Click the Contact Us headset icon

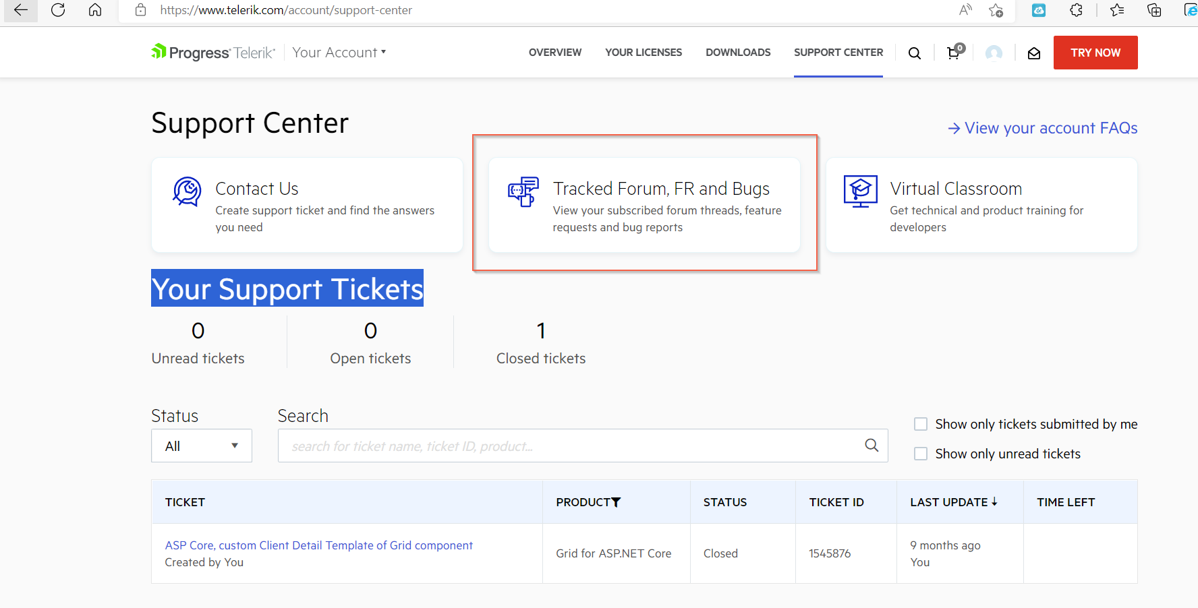[x=187, y=191]
